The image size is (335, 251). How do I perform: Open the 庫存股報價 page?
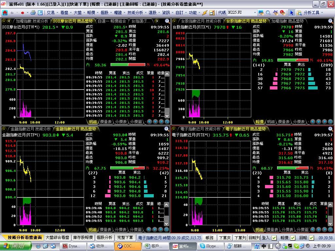tap(83, 238)
